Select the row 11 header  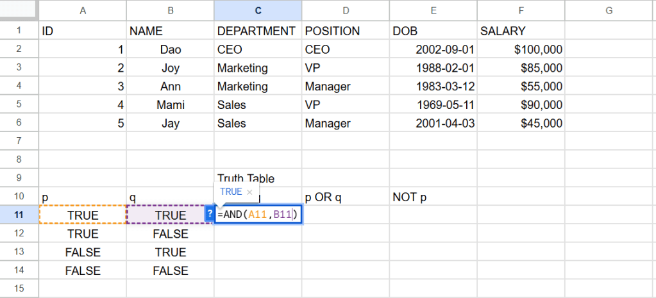pos(19,215)
